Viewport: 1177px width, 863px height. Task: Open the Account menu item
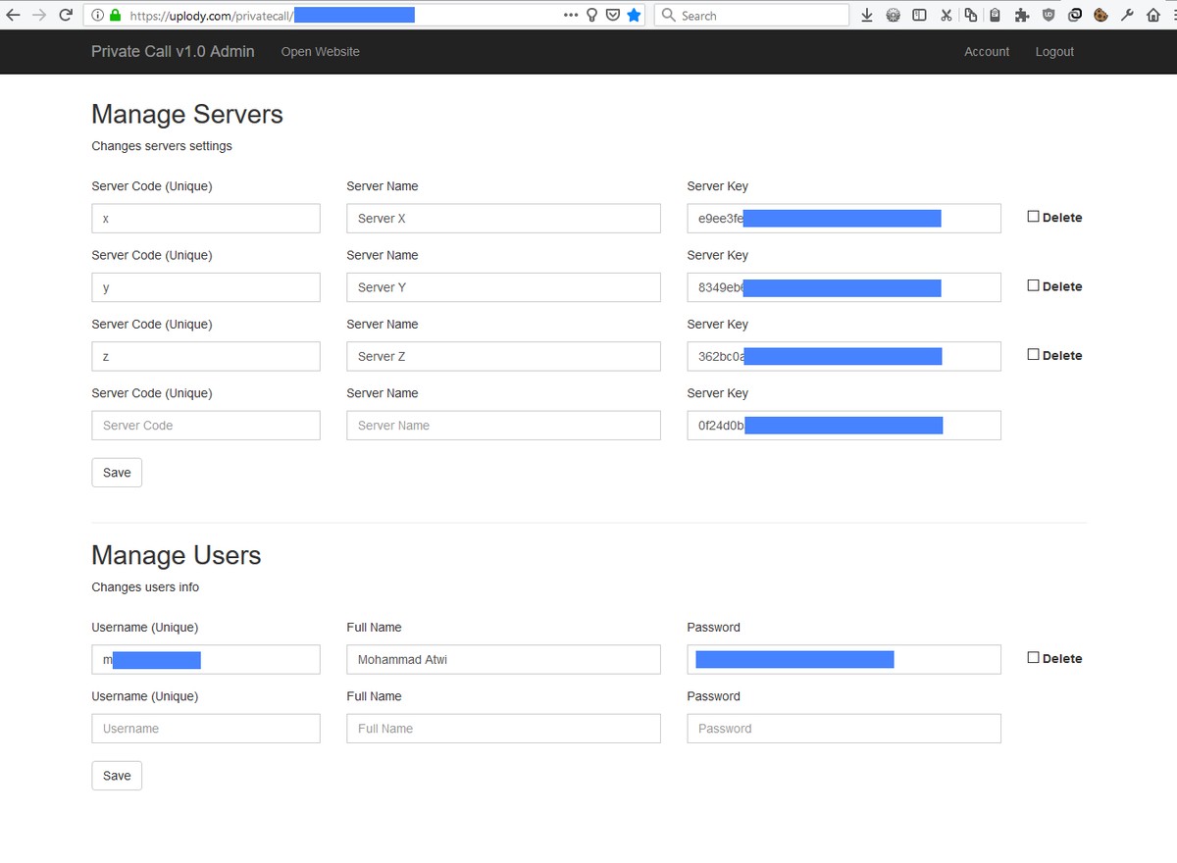point(986,52)
